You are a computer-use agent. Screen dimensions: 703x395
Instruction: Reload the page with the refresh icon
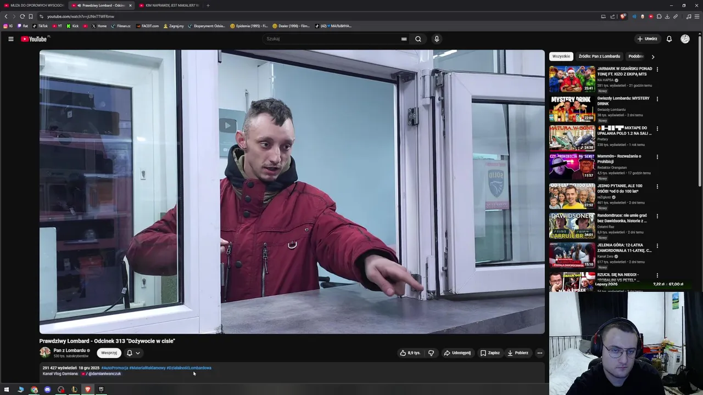22,16
